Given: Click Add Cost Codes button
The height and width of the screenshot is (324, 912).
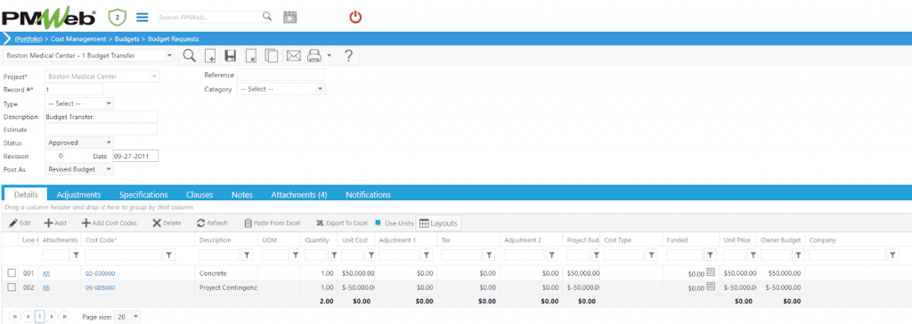Looking at the screenshot, I should click(x=110, y=223).
